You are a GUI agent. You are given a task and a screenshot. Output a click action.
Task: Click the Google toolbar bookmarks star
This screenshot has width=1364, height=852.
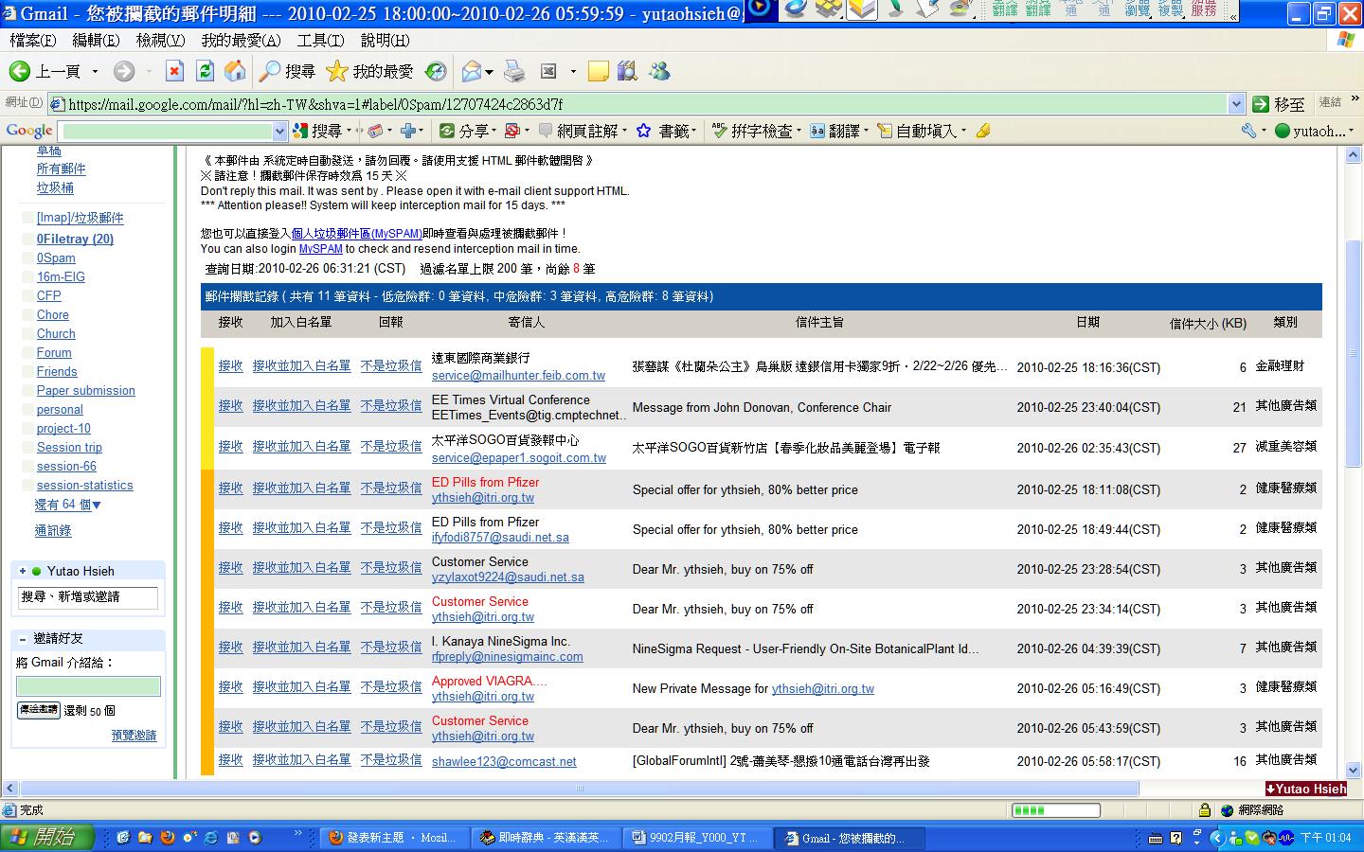[644, 131]
